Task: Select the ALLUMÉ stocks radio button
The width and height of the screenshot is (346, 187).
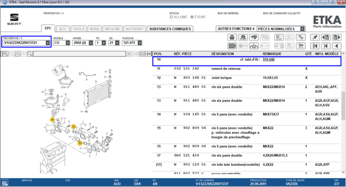Action: (x=171, y=17)
